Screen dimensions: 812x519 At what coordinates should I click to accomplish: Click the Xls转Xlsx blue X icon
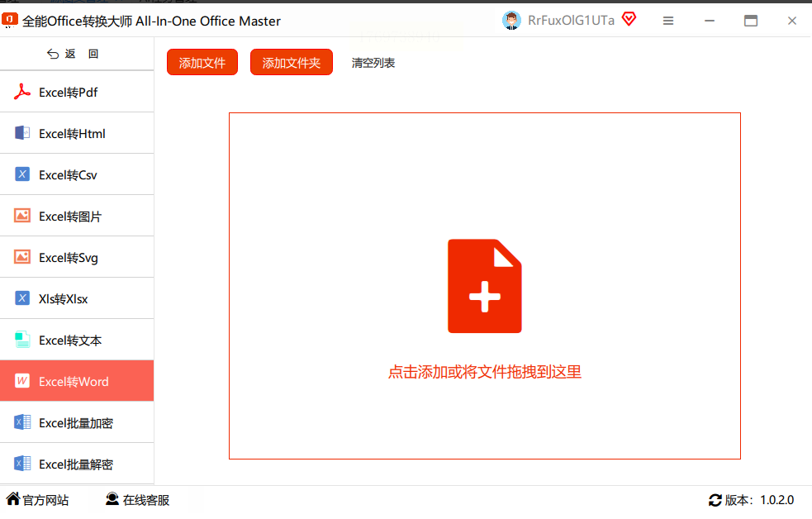point(21,298)
